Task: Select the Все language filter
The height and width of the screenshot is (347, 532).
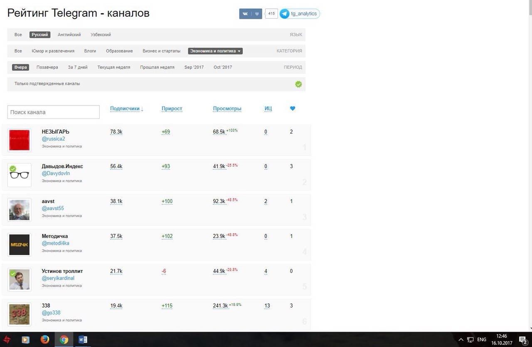Action: (18, 35)
